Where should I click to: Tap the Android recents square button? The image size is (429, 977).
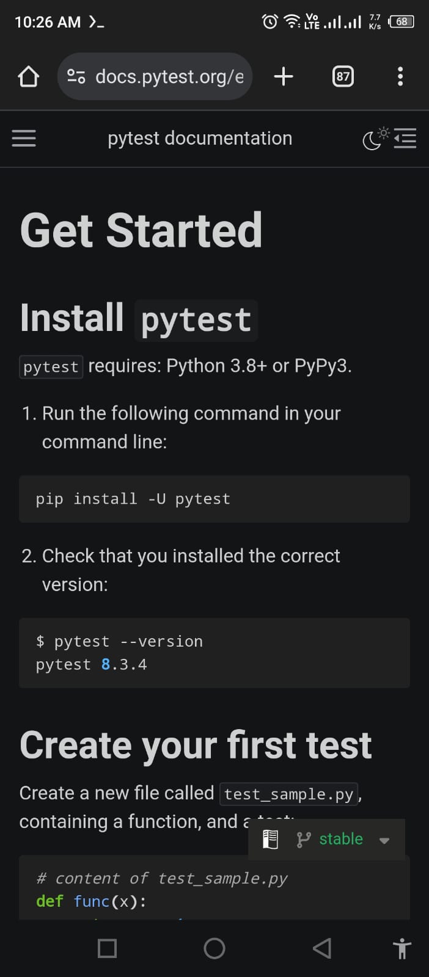pos(107,948)
